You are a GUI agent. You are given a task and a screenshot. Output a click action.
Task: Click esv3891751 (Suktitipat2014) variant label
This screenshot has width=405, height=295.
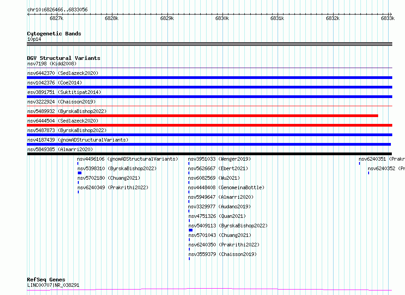pyautogui.click(x=64, y=92)
